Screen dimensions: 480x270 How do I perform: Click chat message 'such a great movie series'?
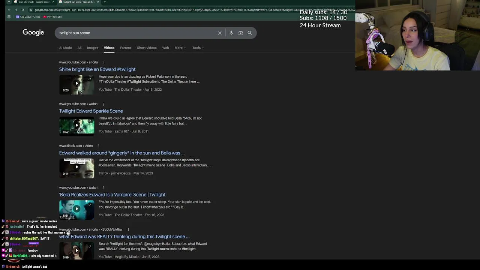click(x=39, y=222)
